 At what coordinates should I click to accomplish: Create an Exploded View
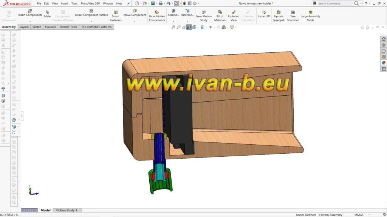pos(234,16)
